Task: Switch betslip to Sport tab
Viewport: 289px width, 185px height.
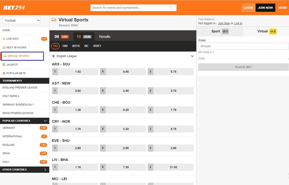Action: (220, 31)
